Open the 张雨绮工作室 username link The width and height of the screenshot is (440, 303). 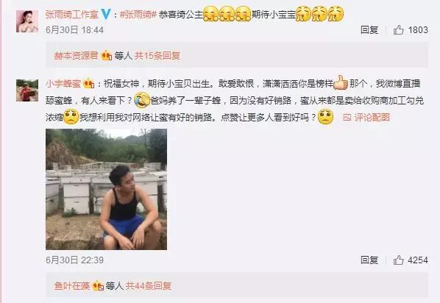click(x=72, y=14)
